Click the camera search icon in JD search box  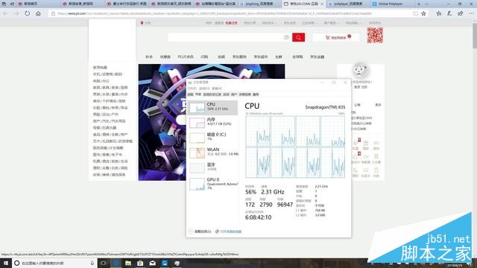(286, 37)
